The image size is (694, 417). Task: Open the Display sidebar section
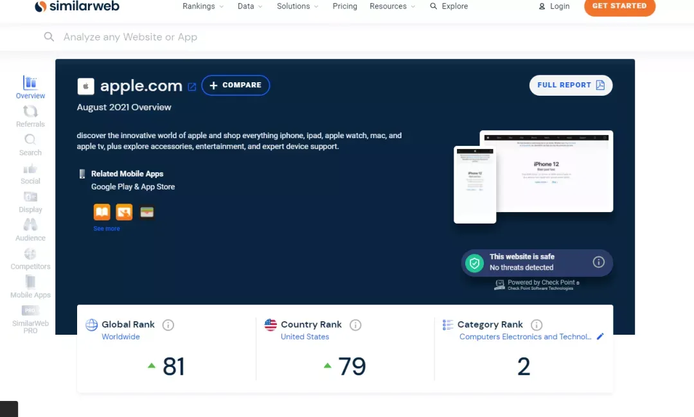(30, 202)
